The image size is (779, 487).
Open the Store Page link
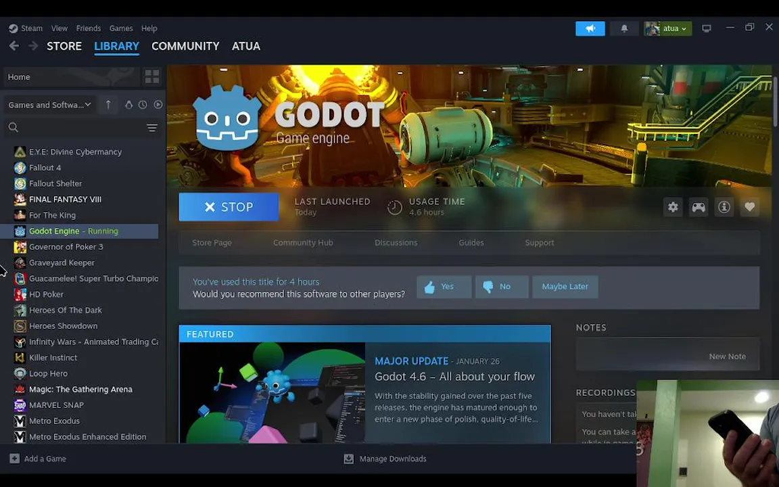[212, 243]
